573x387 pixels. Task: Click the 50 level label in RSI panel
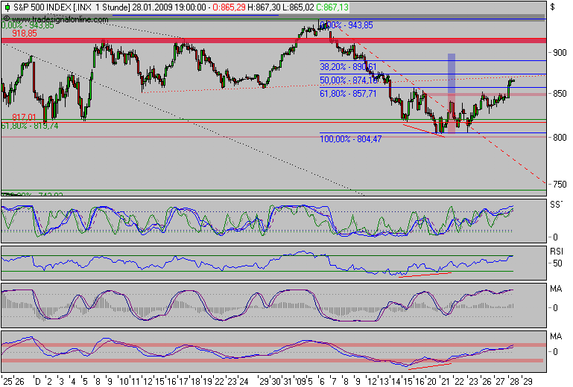(557, 263)
